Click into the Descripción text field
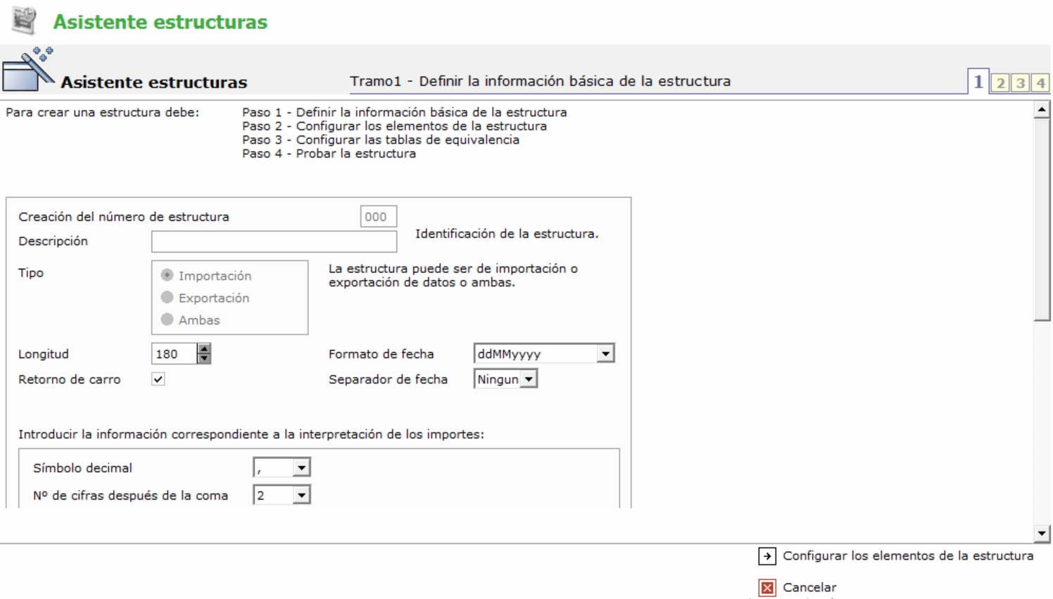The height and width of the screenshot is (599, 1053). tap(274, 241)
